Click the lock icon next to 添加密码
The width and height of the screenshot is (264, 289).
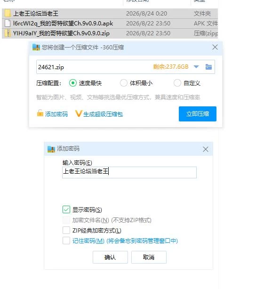pos(40,113)
